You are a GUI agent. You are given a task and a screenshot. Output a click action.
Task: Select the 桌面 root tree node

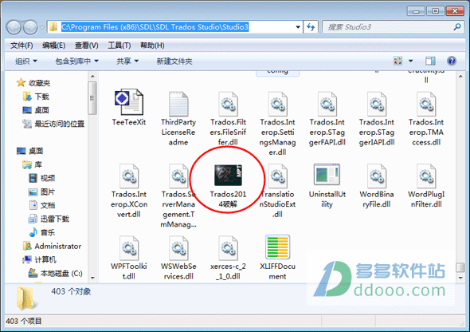(30, 151)
